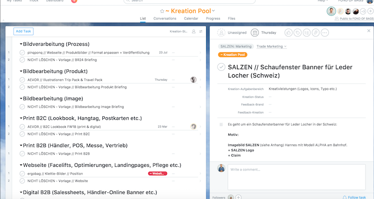Focus the Write a comment field
This screenshot has width=374, height=199.
296,177
